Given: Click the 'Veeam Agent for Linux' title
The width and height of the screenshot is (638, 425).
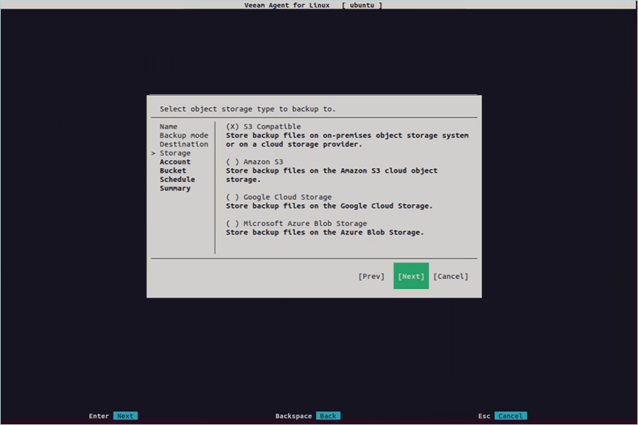Looking at the screenshot, I should pyautogui.click(x=287, y=5).
